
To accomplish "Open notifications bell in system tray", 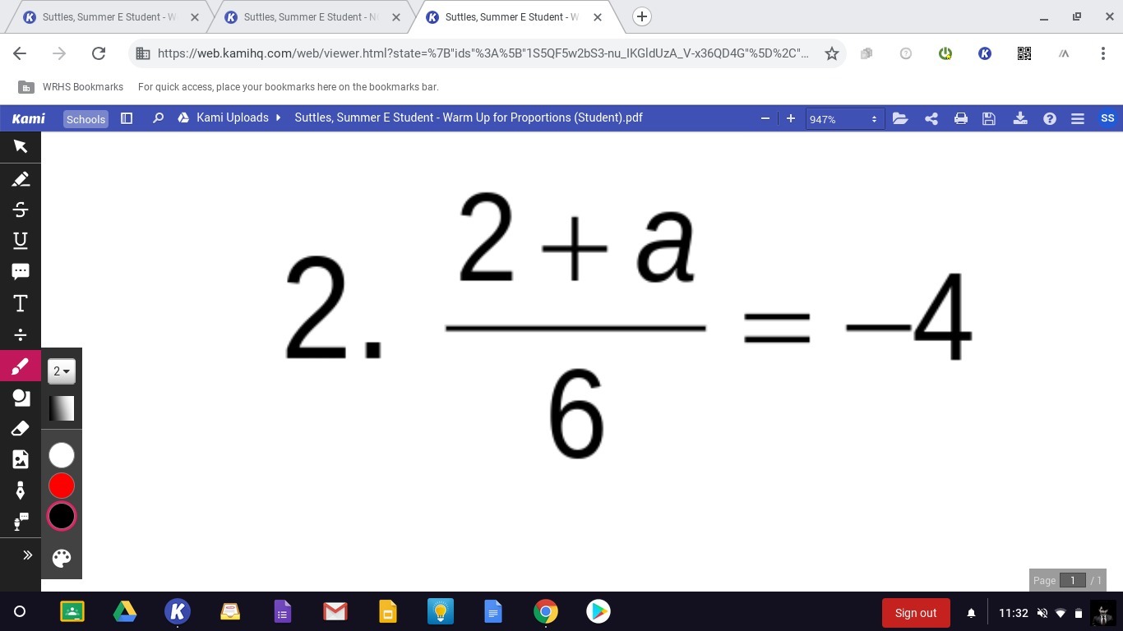I will 971,613.
